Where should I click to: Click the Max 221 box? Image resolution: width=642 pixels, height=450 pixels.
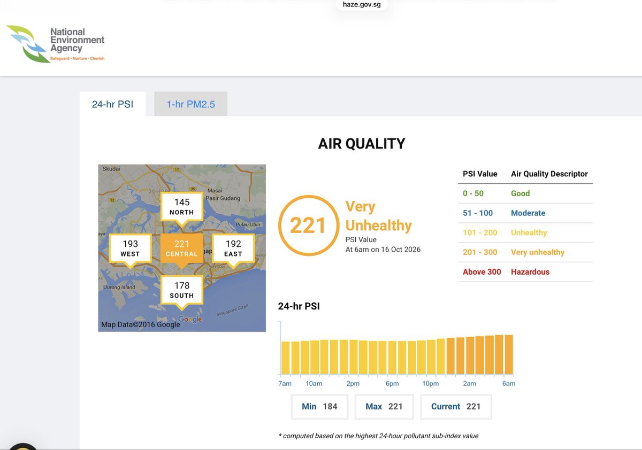pyautogui.click(x=384, y=407)
